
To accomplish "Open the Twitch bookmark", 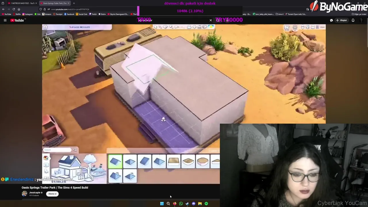I will (93, 14).
